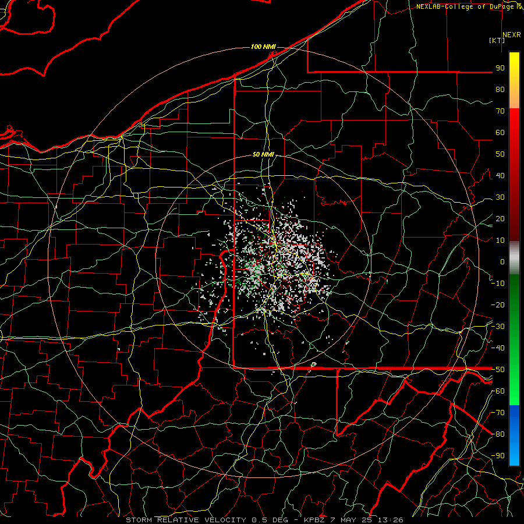Click the [KT] units label

point(497,40)
